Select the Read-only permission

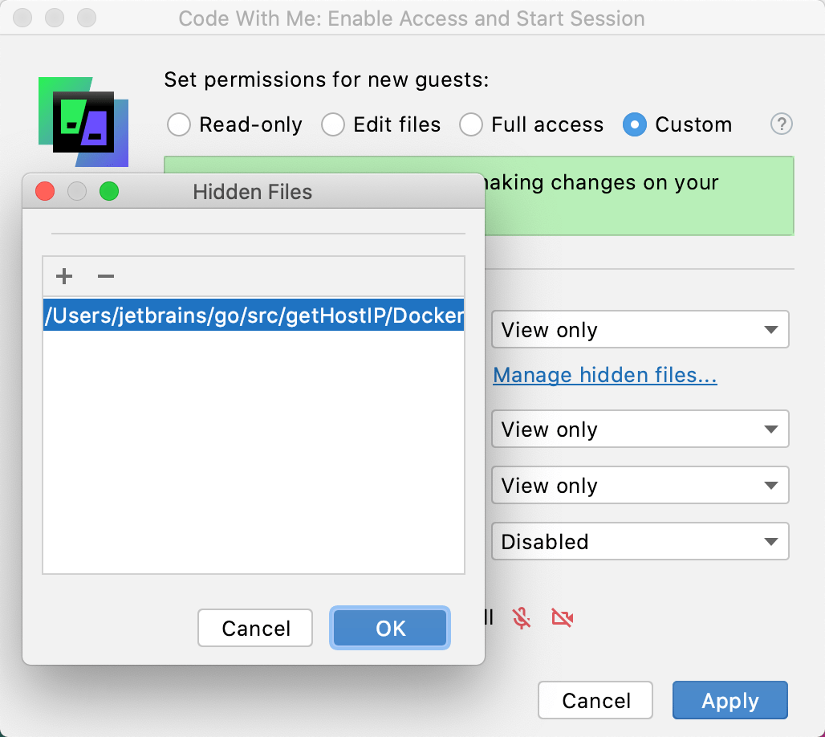click(178, 124)
